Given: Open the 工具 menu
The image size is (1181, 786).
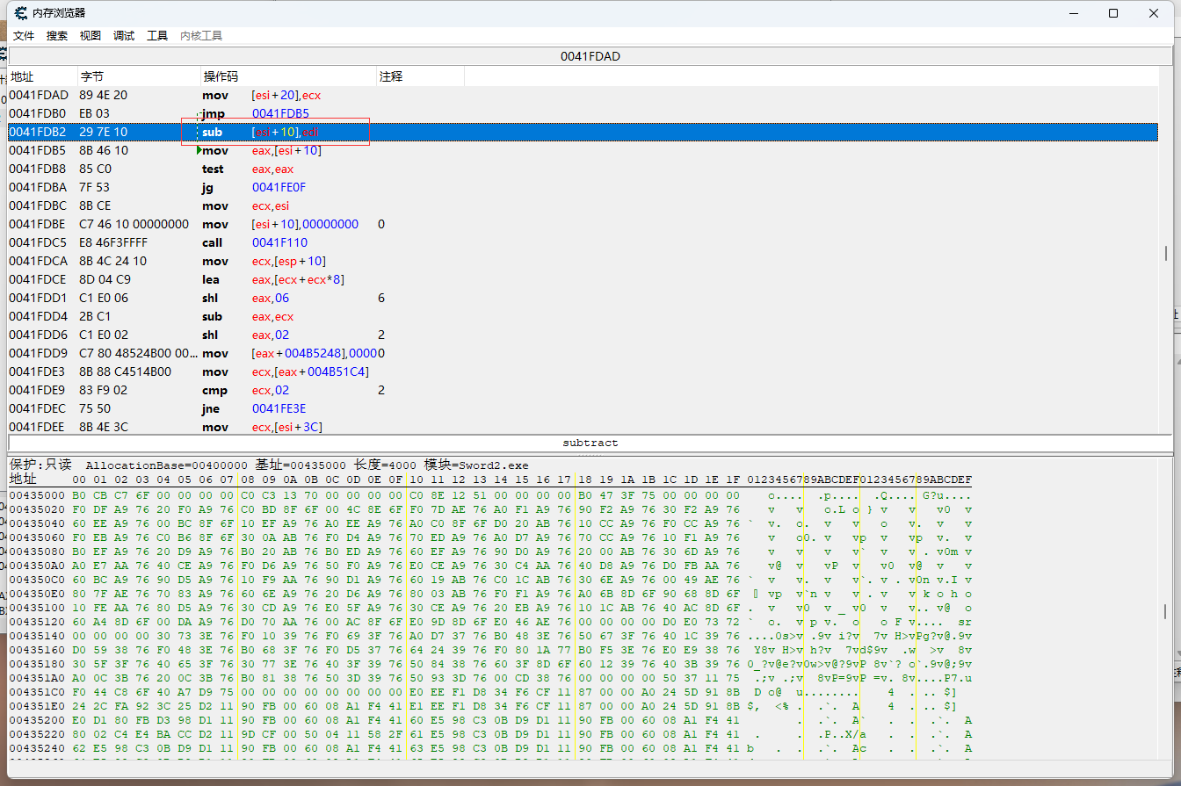Looking at the screenshot, I should point(157,36).
